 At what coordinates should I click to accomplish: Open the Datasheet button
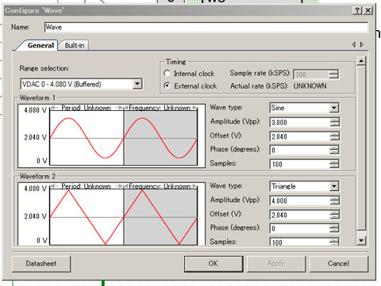click(41, 264)
